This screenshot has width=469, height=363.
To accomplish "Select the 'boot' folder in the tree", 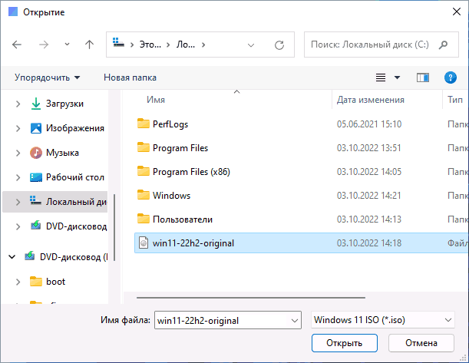I will pos(55,282).
